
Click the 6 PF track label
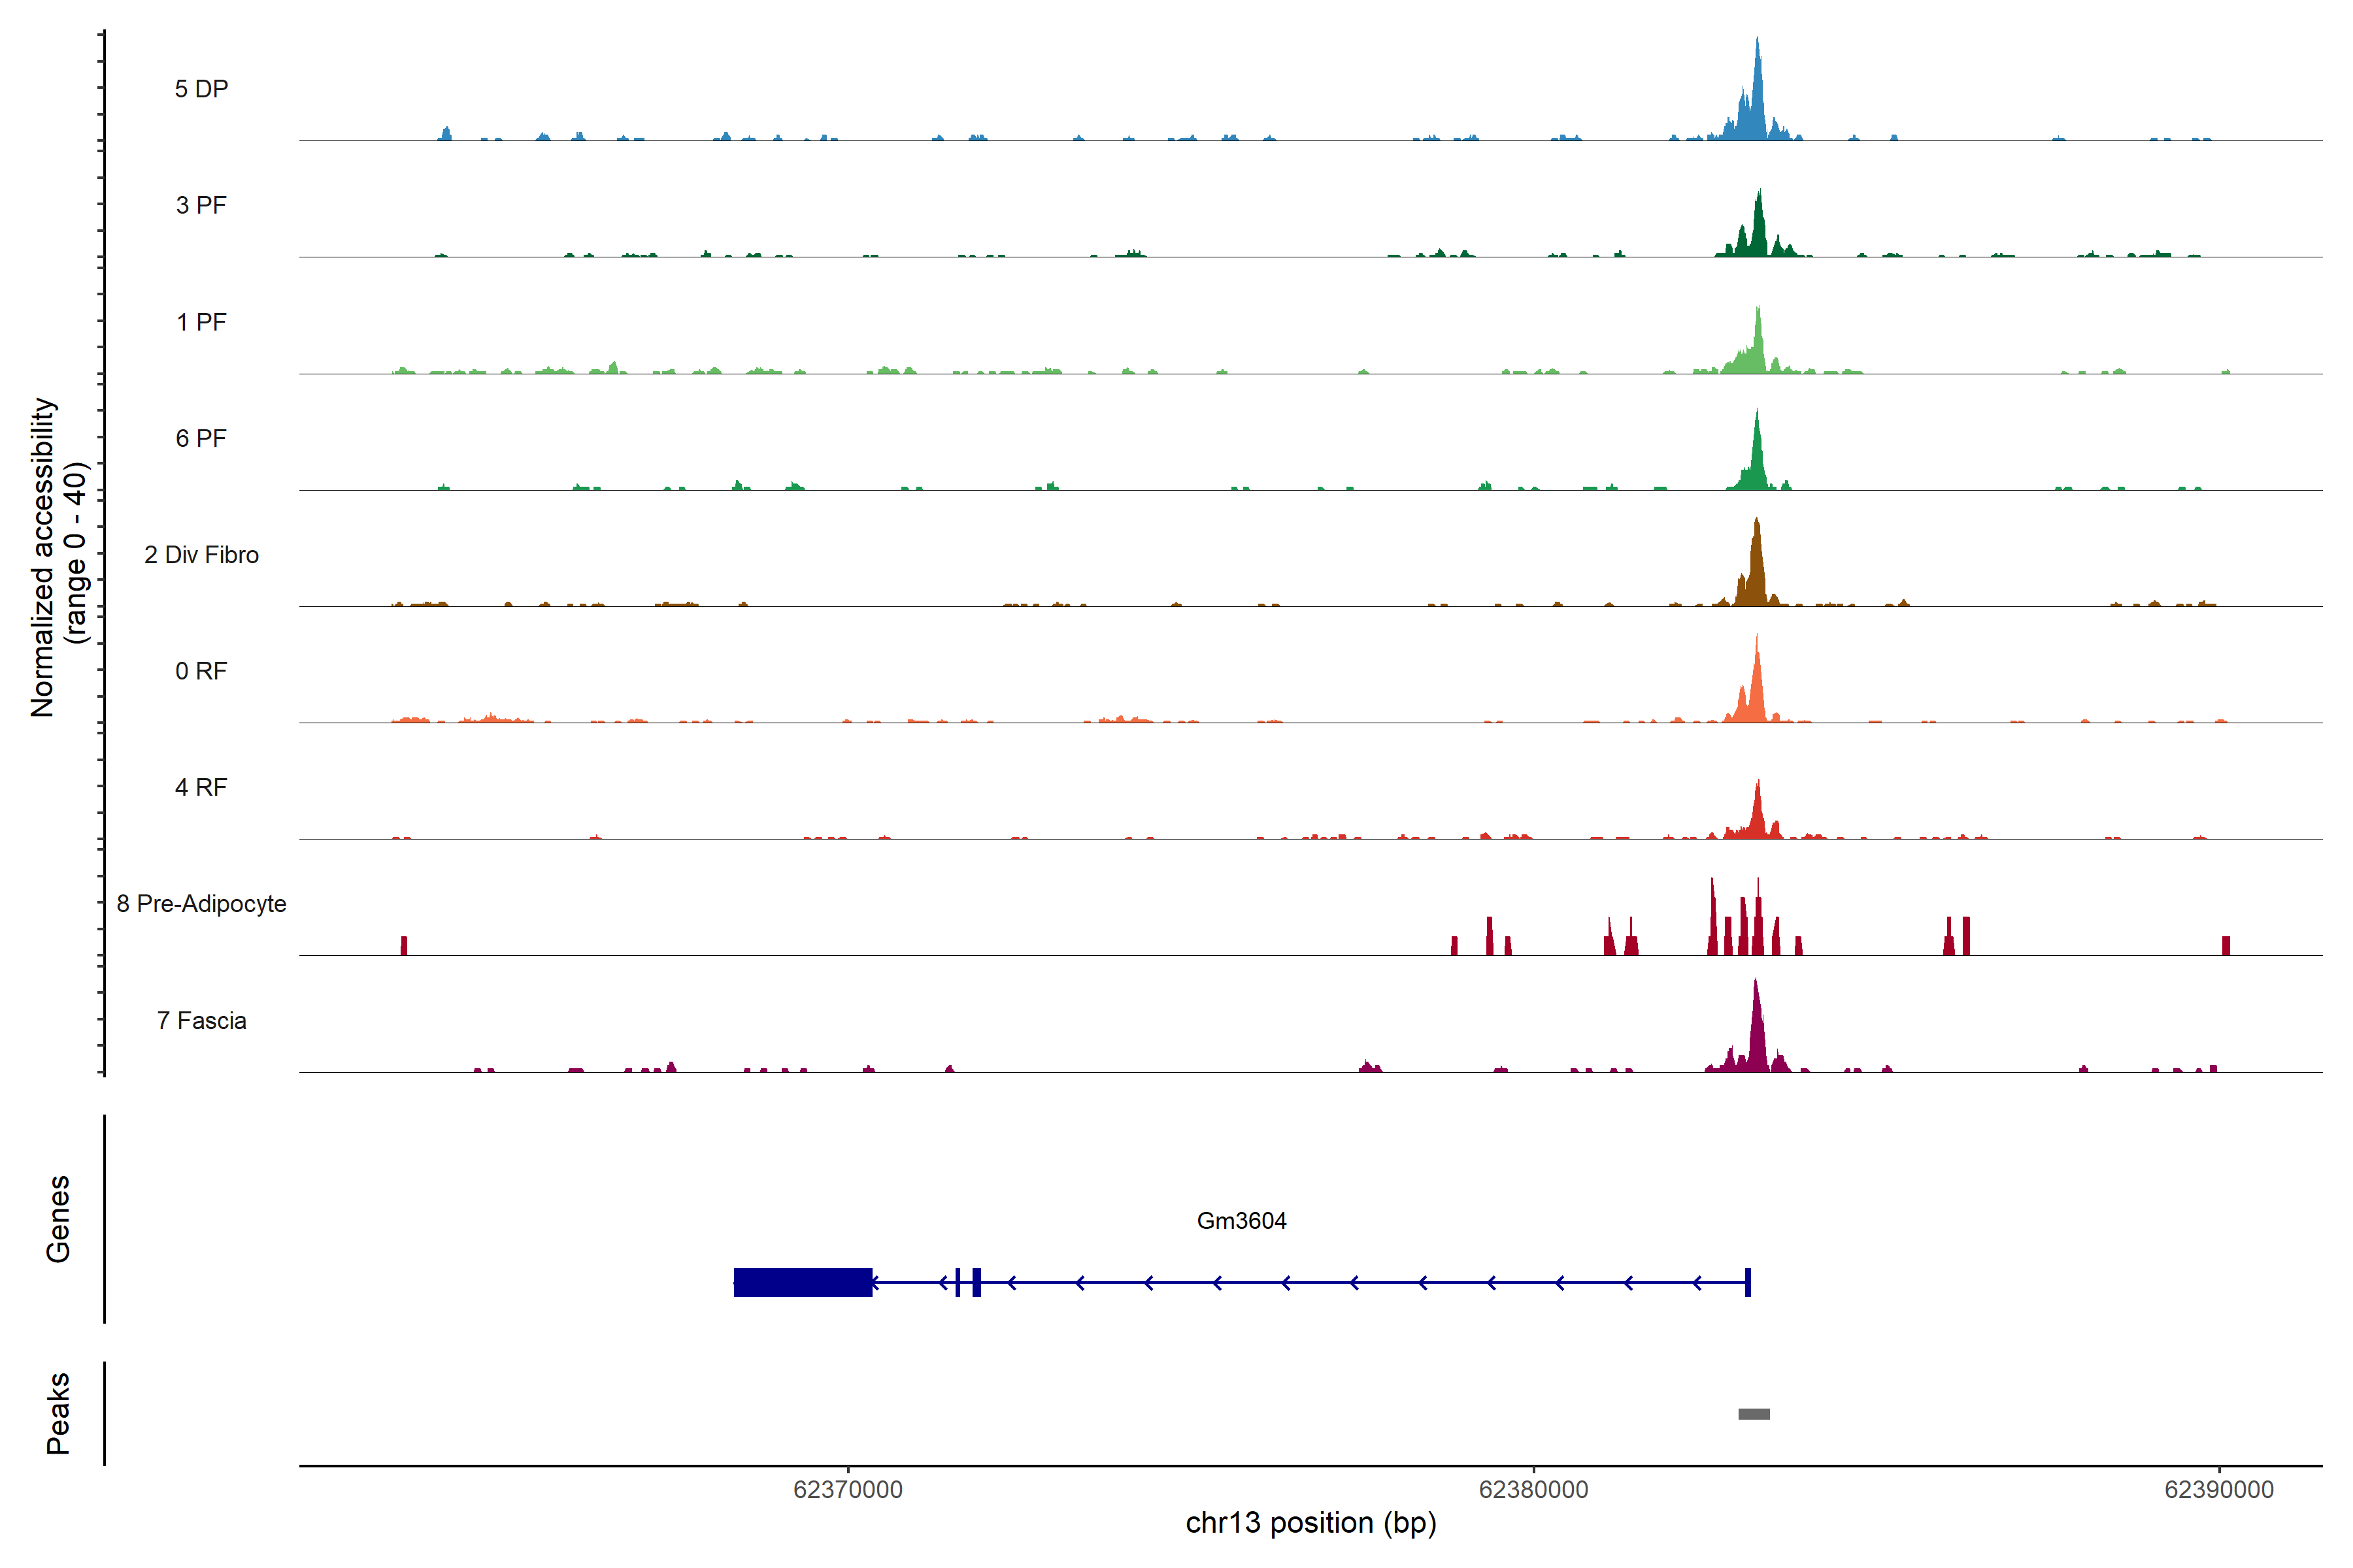click(201, 438)
